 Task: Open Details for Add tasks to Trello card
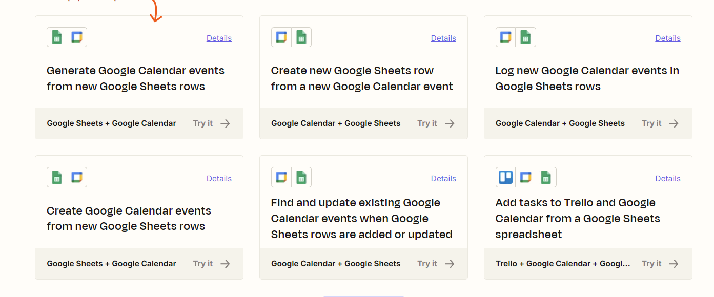[668, 178]
